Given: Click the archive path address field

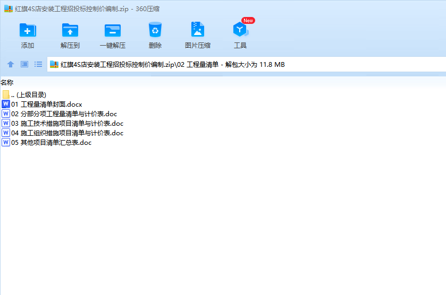Looking at the screenshot, I should 246,64.
